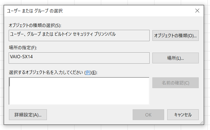210x130 pixels.
Task: Open the オブジェクトの種類(O)... dialog
Action: (175, 36)
